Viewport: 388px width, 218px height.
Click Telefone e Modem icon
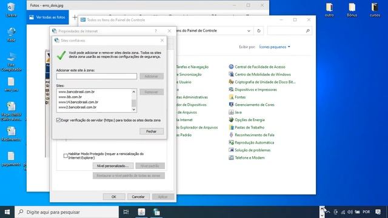pos(231,157)
